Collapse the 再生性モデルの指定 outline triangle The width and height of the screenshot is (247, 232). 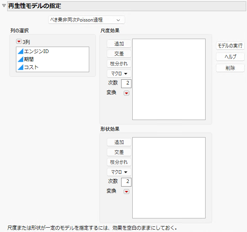click(x=4, y=6)
